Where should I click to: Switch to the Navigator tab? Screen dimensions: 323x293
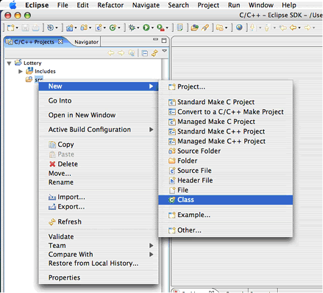(86, 42)
